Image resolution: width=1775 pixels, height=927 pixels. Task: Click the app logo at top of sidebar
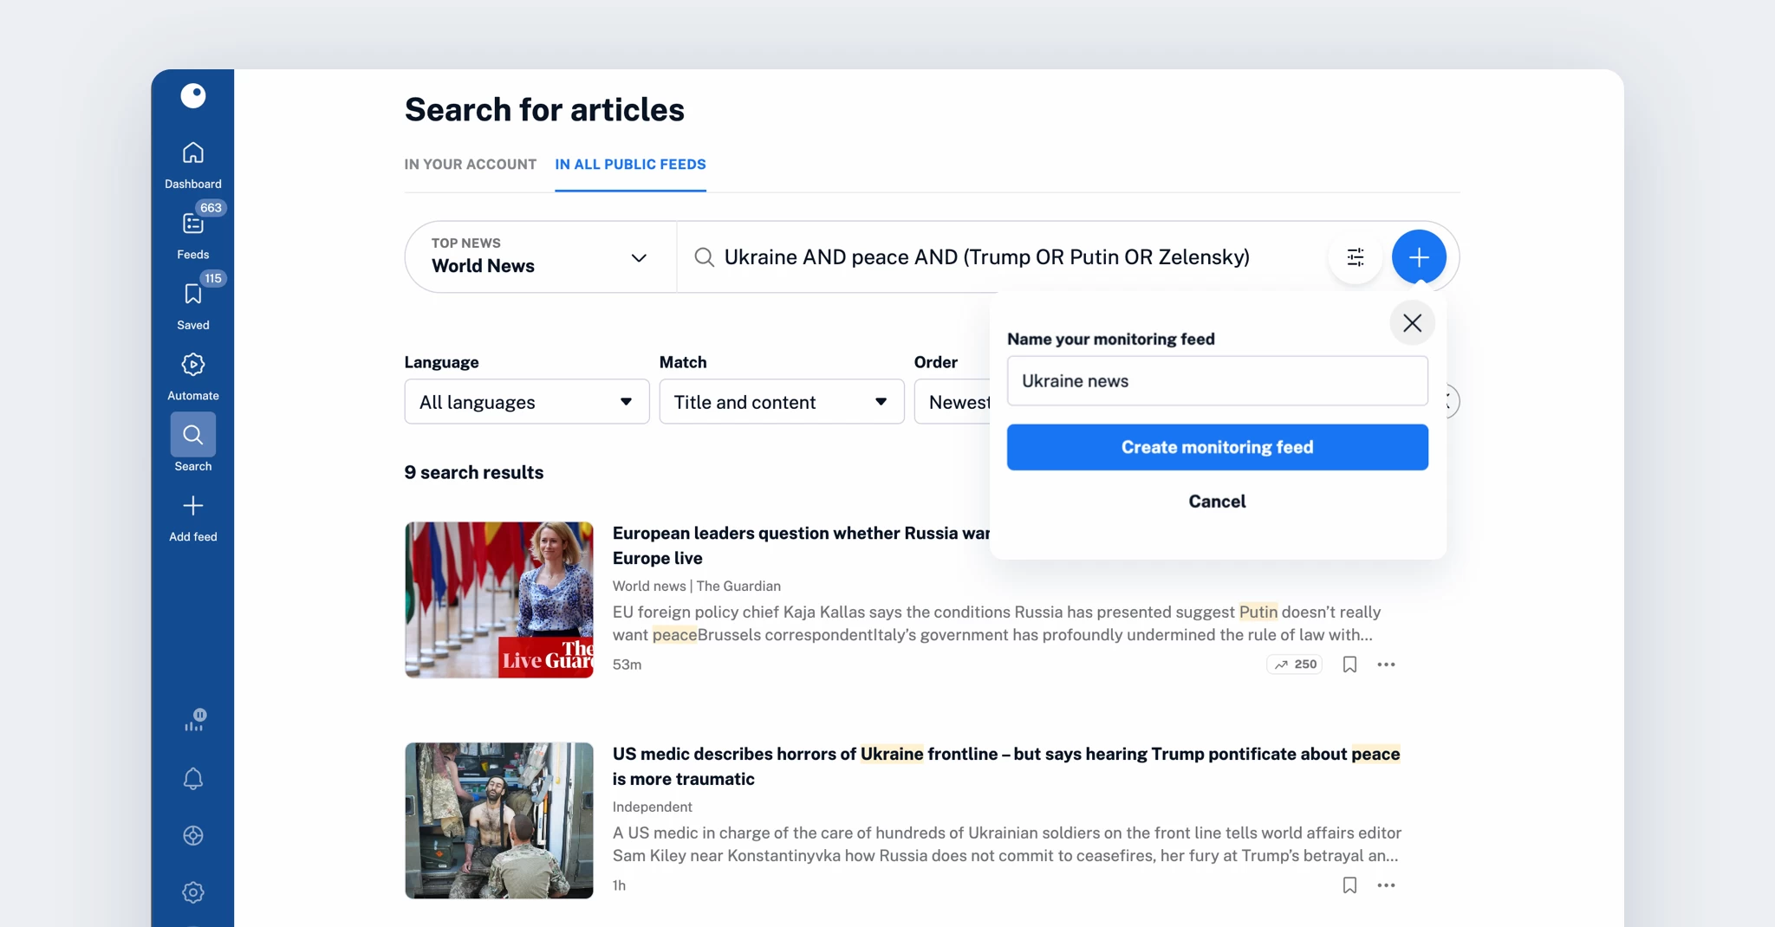pyautogui.click(x=192, y=95)
